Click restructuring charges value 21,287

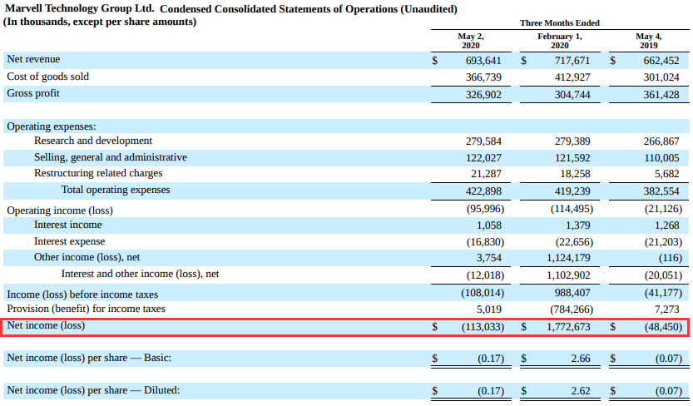(486, 174)
